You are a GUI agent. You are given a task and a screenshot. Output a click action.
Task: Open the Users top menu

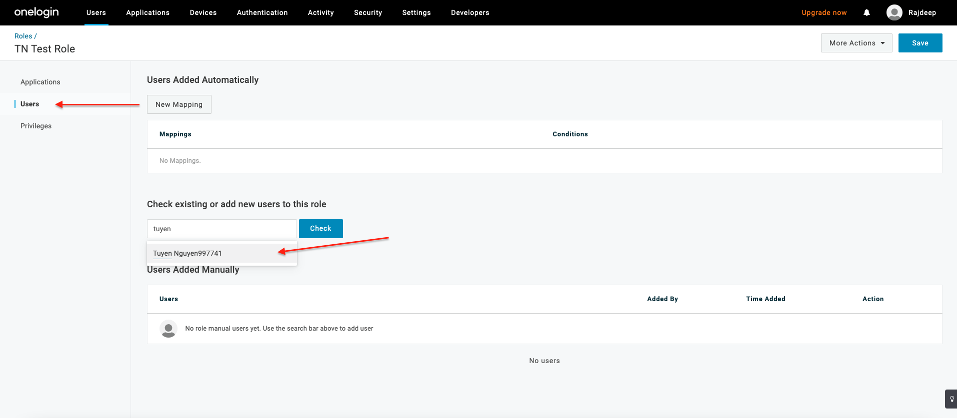96,12
